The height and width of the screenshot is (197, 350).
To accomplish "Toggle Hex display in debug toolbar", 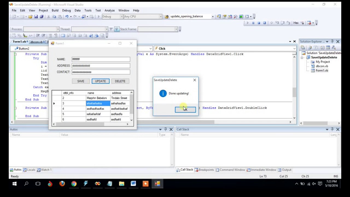I will point(296,23).
